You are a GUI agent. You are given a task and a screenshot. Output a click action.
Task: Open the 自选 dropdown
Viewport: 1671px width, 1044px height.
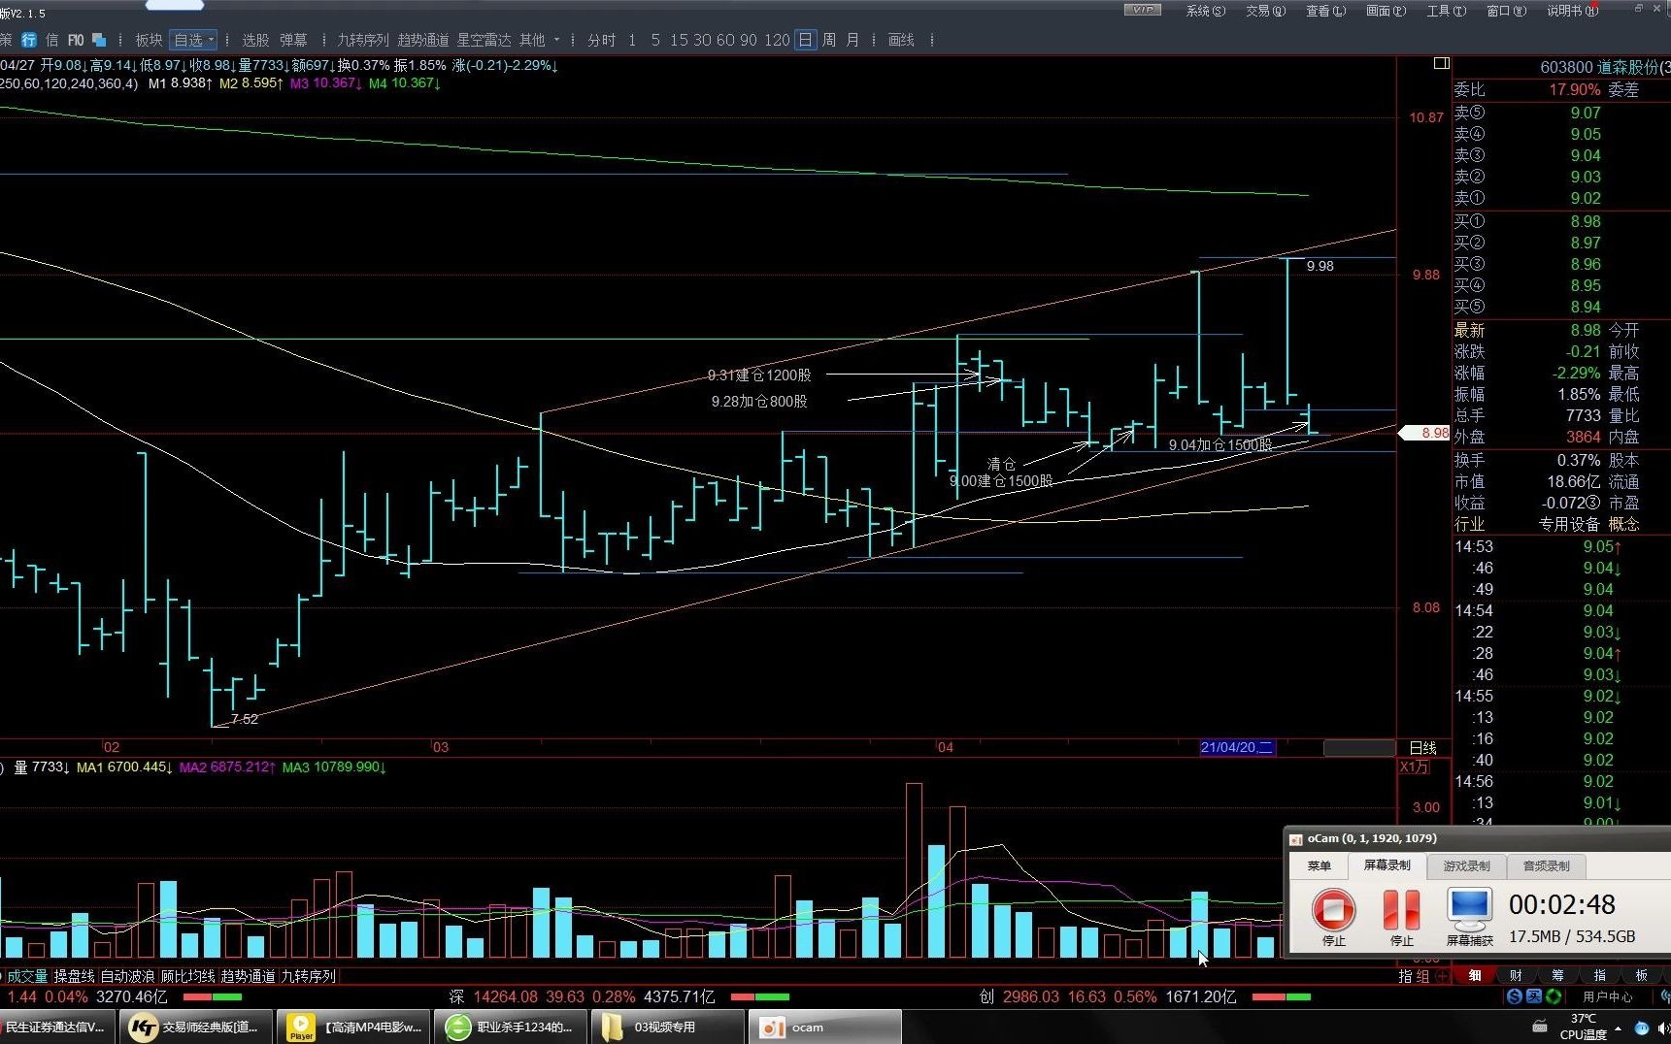pyautogui.click(x=193, y=40)
